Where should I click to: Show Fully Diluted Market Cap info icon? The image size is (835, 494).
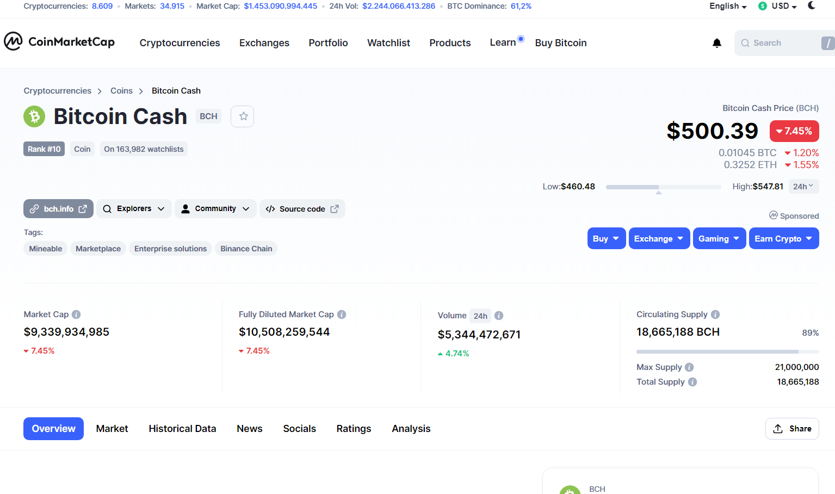342,314
